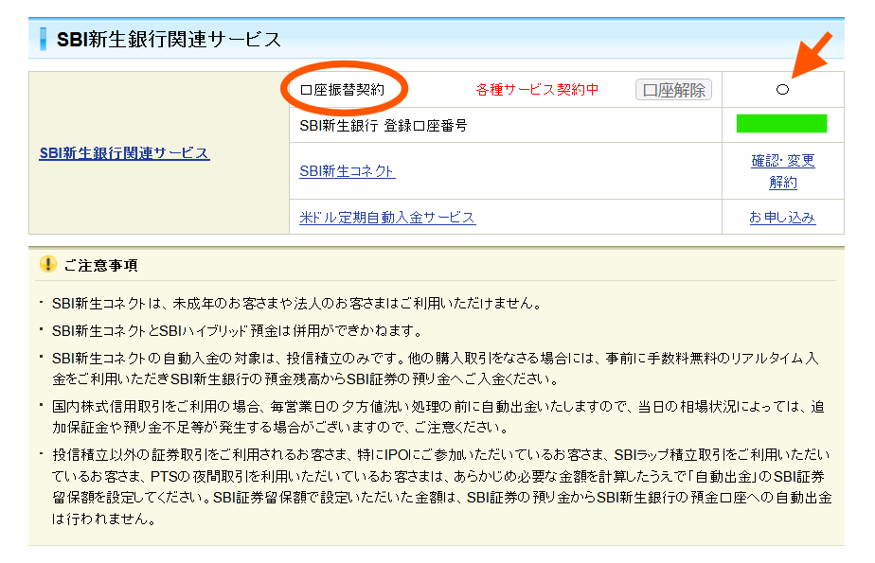This screenshot has height=563, width=875.
Task: Click the SBI新生銀行関連サービス page header title
Action: pyautogui.click(x=169, y=39)
